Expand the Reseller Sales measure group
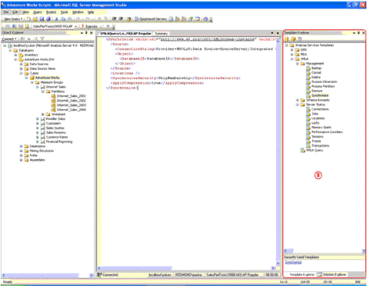Viewport: 367px width, 286px height. (x=38, y=119)
